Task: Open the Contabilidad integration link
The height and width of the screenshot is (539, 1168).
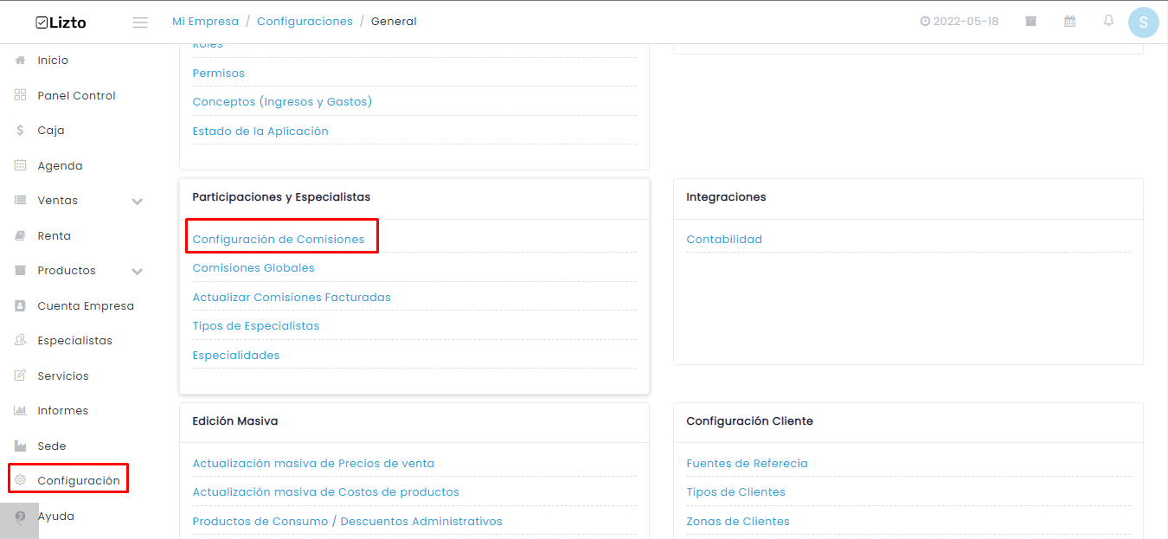Action: point(724,240)
